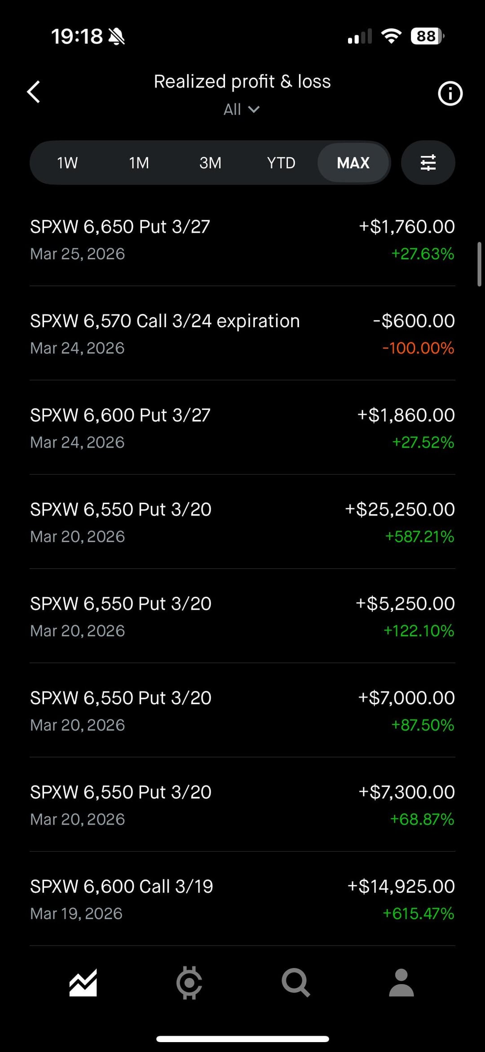485x1052 pixels.
Task: Select the 1W time range
Action: [67, 163]
